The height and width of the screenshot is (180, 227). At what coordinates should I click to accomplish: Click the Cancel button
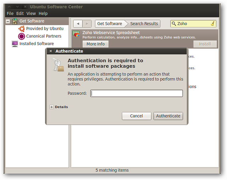pos(137,116)
